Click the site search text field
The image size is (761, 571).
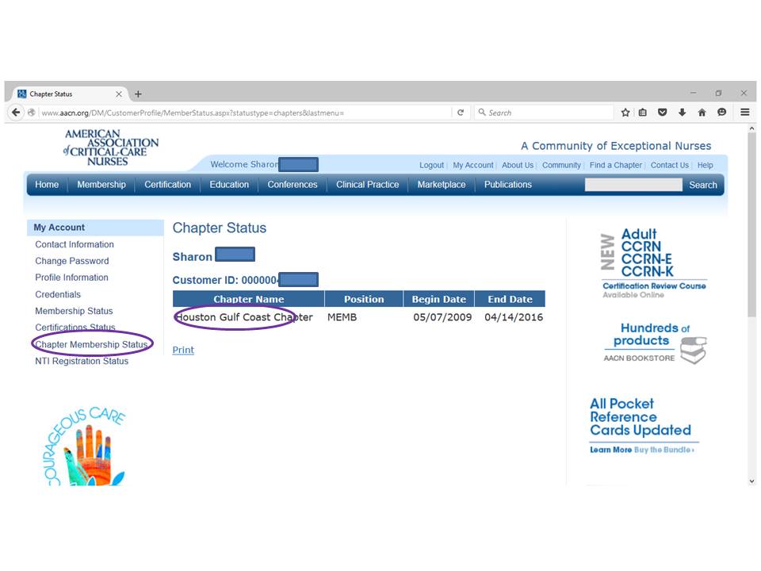pos(633,185)
